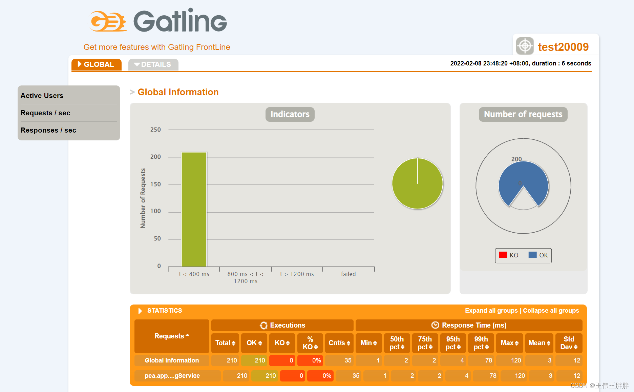This screenshot has width=634, height=392.
Task: Click pea.app....gService 99th pct value 78
Action: 485,376
